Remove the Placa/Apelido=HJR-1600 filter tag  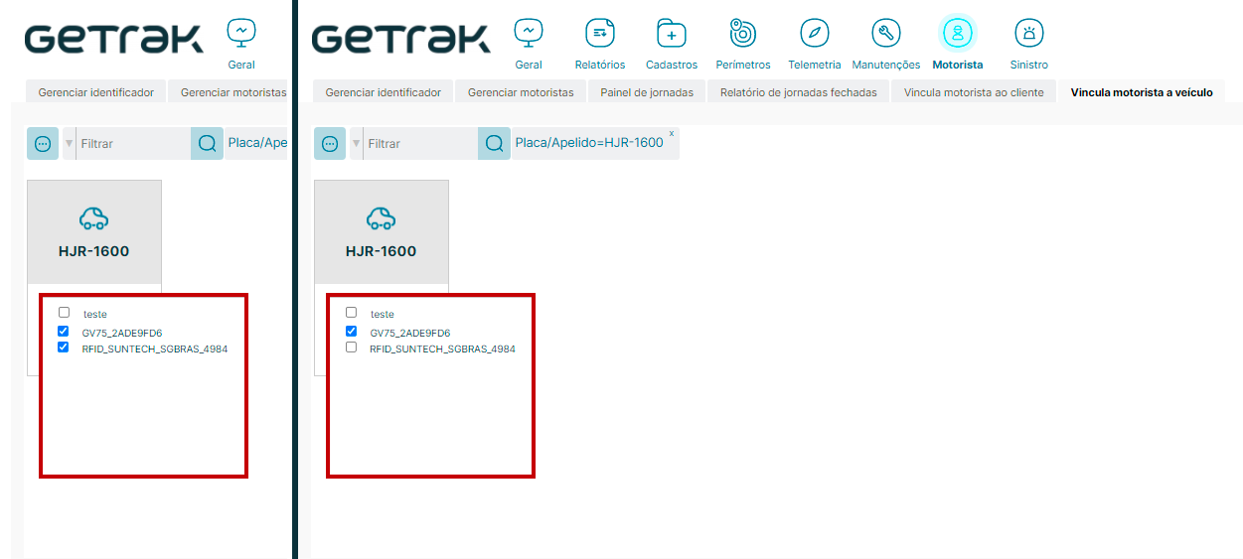(x=671, y=133)
